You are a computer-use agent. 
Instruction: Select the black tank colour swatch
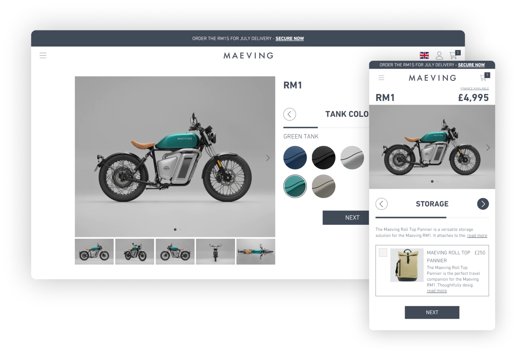[x=323, y=158]
